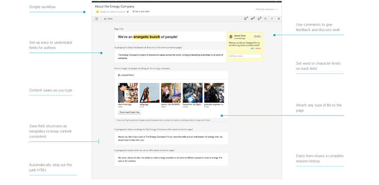Image resolution: width=379 pixels, height=185 pixels.
Task: Open the oilrigs.jpg thumbnail
Action: [x=149, y=92]
